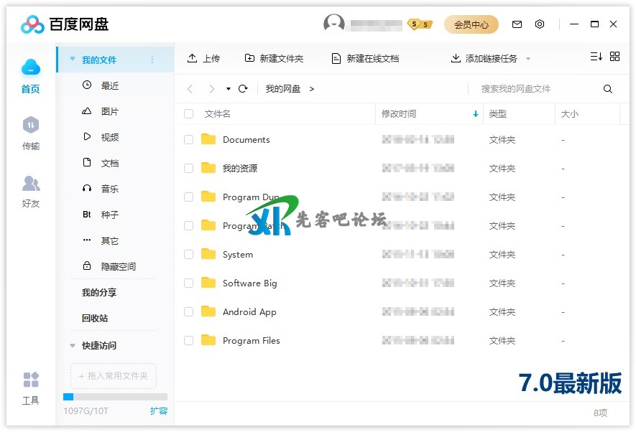This screenshot has height=432, width=636.
Task: Expand the 添加链接任务 dropdown arrow
Action: [x=528, y=59]
